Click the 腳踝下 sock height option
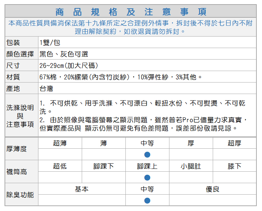Screen dimensions: 262x211 pos(103,166)
